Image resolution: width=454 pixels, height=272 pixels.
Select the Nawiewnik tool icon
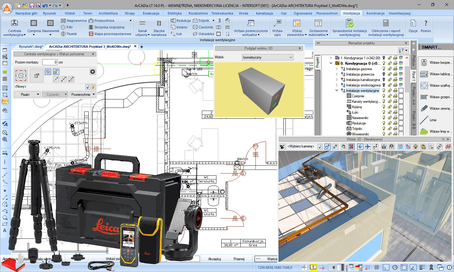pos(50,23)
